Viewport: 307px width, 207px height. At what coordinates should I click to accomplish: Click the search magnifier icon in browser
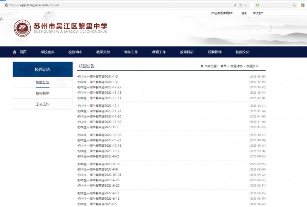click(x=294, y=5)
